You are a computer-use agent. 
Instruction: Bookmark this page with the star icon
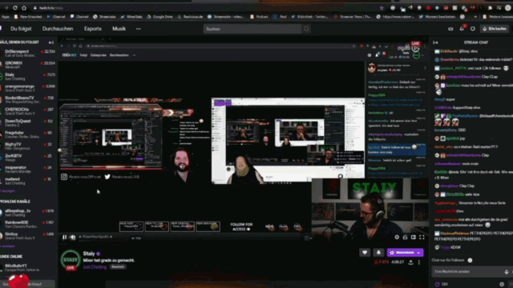(x=382, y=8)
